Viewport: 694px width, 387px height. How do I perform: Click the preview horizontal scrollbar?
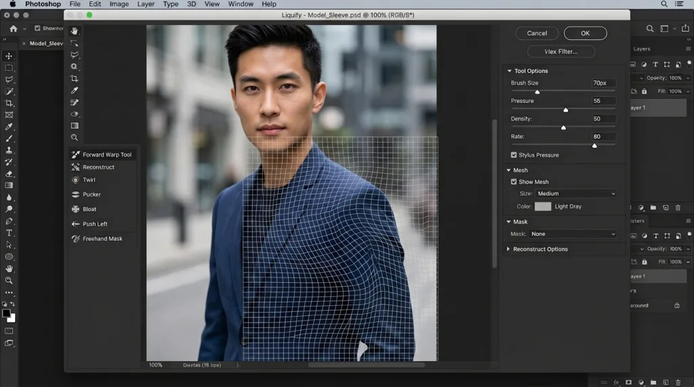(367, 365)
